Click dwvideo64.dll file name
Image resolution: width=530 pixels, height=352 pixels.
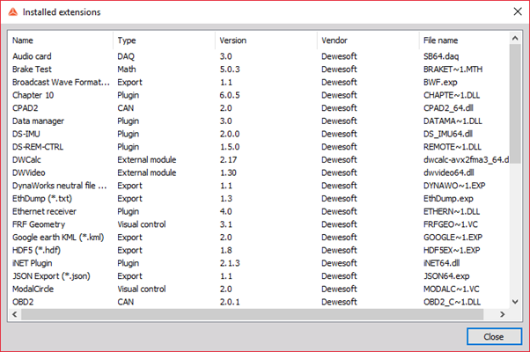(x=448, y=172)
